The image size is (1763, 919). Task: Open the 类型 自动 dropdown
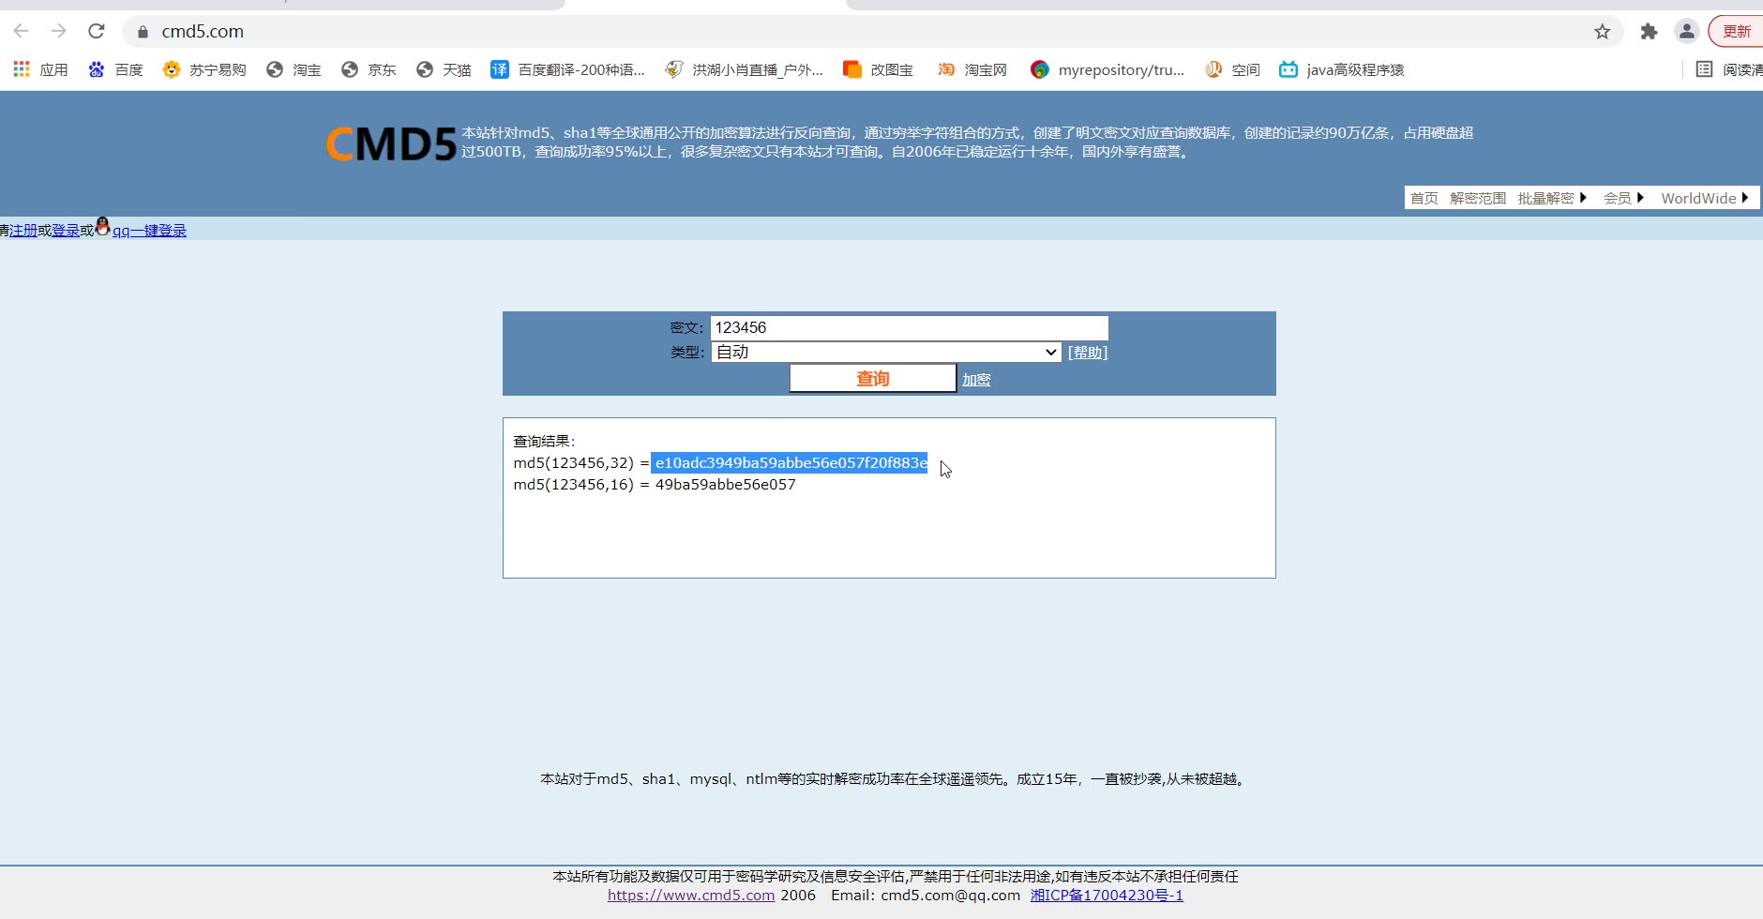[x=886, y=352]
